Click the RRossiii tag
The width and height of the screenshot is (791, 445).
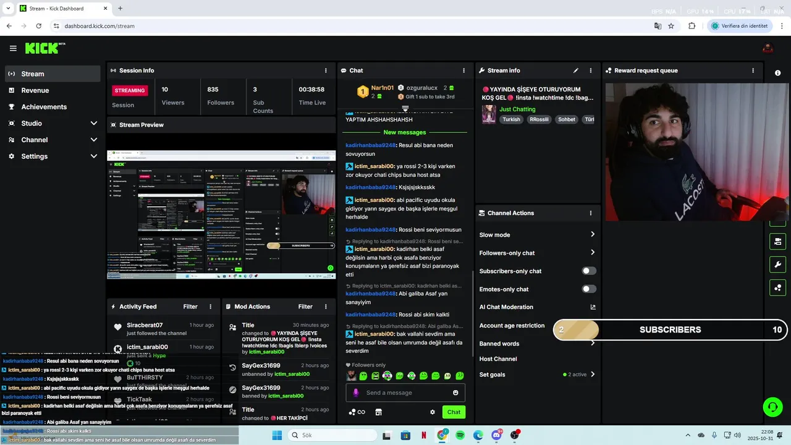click(x=539, y=119)
